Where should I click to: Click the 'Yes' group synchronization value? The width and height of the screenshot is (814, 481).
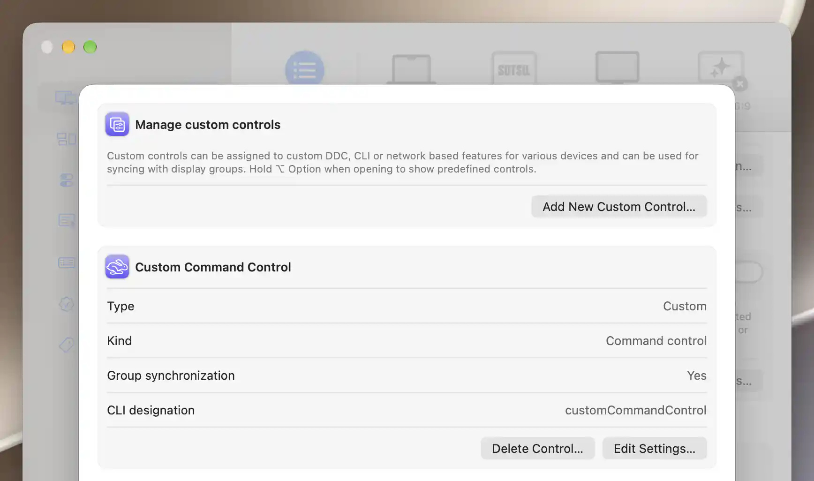pyautogui.click(x=696, y=376)
